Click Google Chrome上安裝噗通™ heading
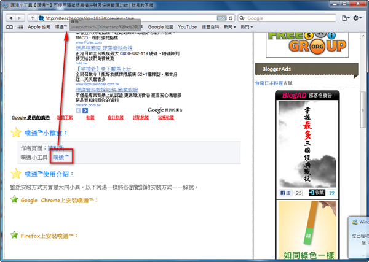369x262 pixels. (x=59, y=200)
